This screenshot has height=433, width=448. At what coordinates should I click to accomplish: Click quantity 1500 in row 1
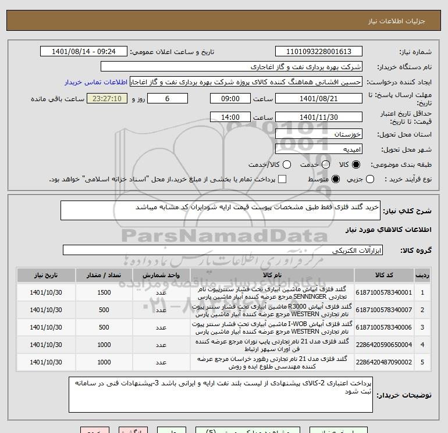[x=104, y=292]
